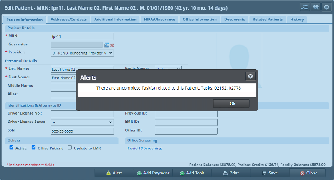Click Add Payment in the bottom toolbar

153,173
